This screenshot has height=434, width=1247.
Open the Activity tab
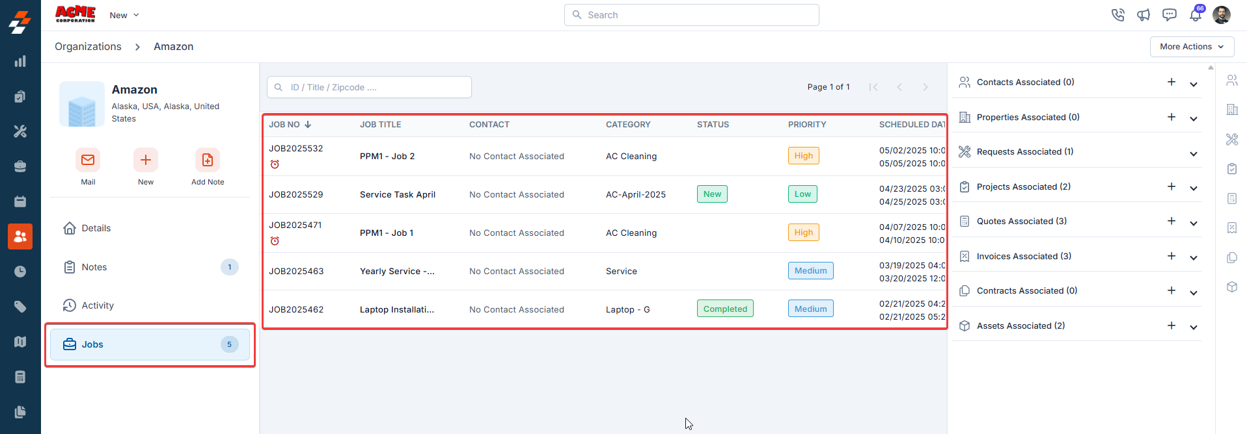[150, 305]
